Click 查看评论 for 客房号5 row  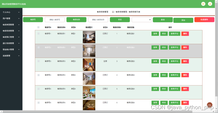tap(174, 89)
